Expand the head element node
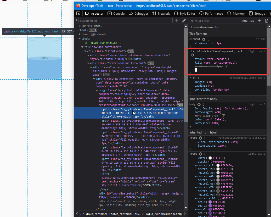 [80, 34]
